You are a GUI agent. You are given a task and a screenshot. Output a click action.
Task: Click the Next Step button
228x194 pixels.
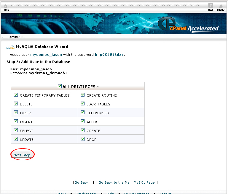(22, 155)
